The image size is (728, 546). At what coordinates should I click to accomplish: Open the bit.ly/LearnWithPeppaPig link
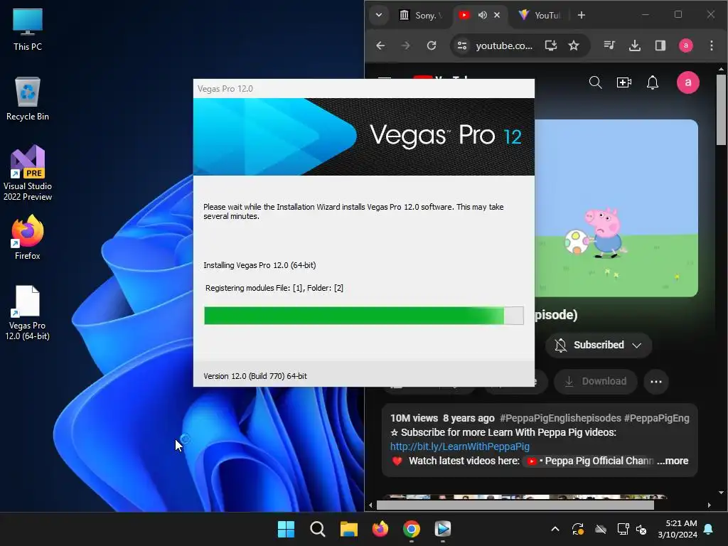[460, 446]
